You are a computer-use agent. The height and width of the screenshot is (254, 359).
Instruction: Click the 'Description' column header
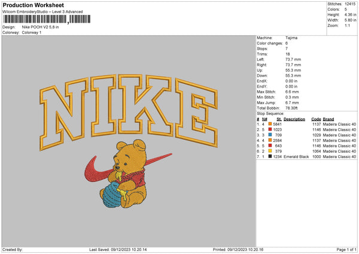click(294, 119)
